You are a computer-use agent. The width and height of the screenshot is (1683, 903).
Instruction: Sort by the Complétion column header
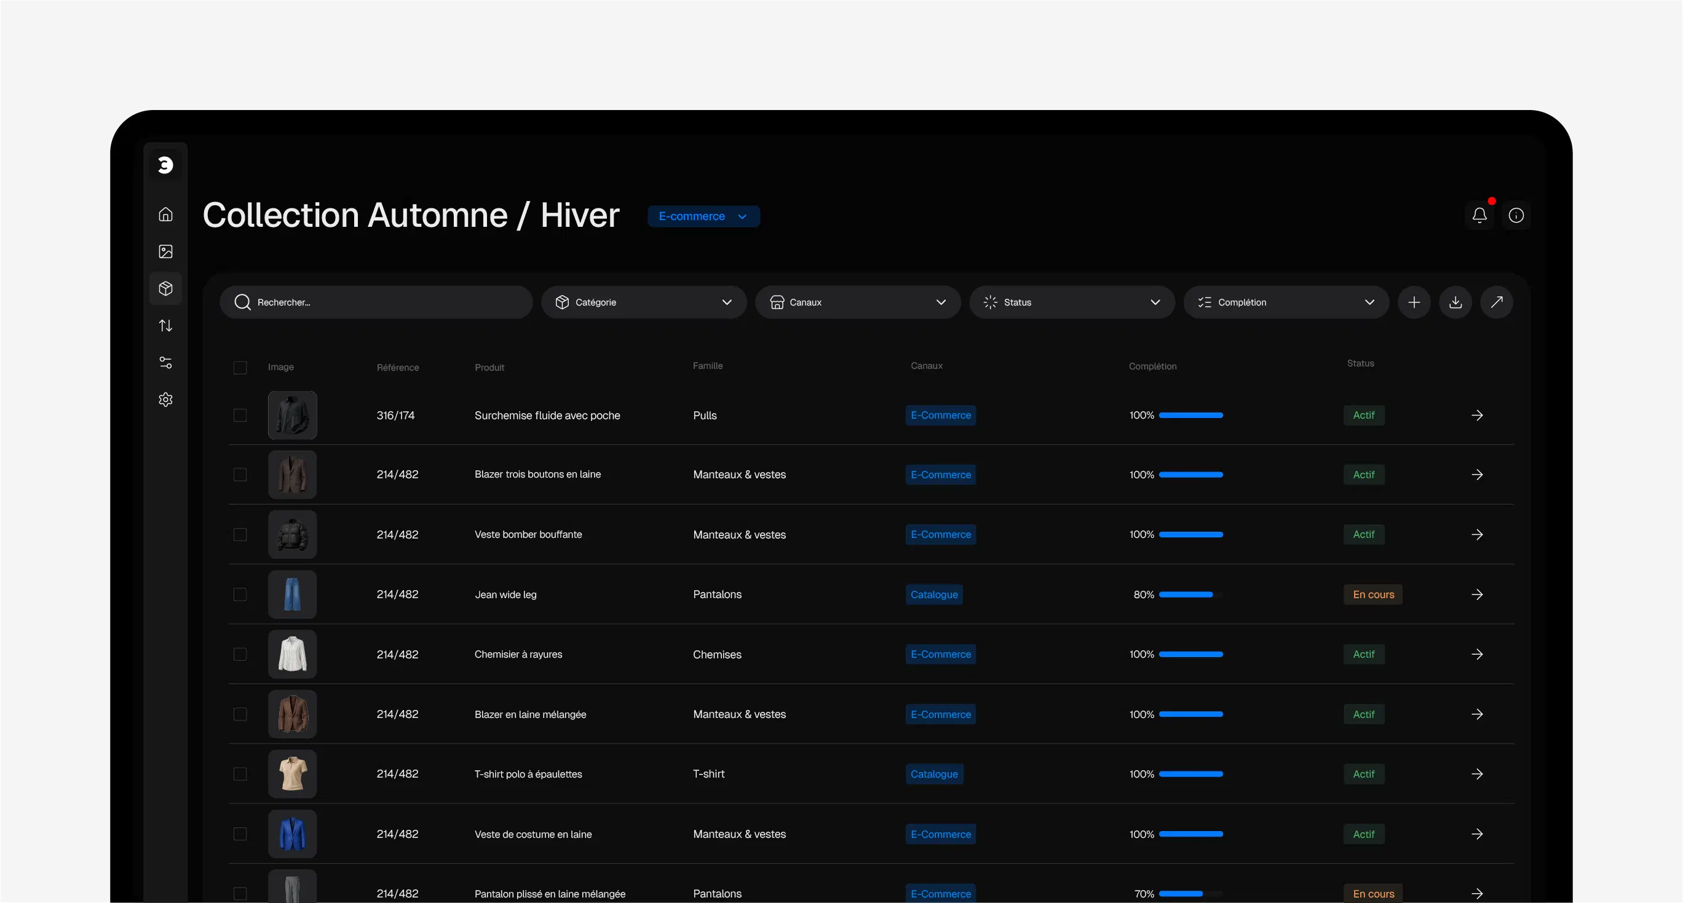tap(1152, 366)
